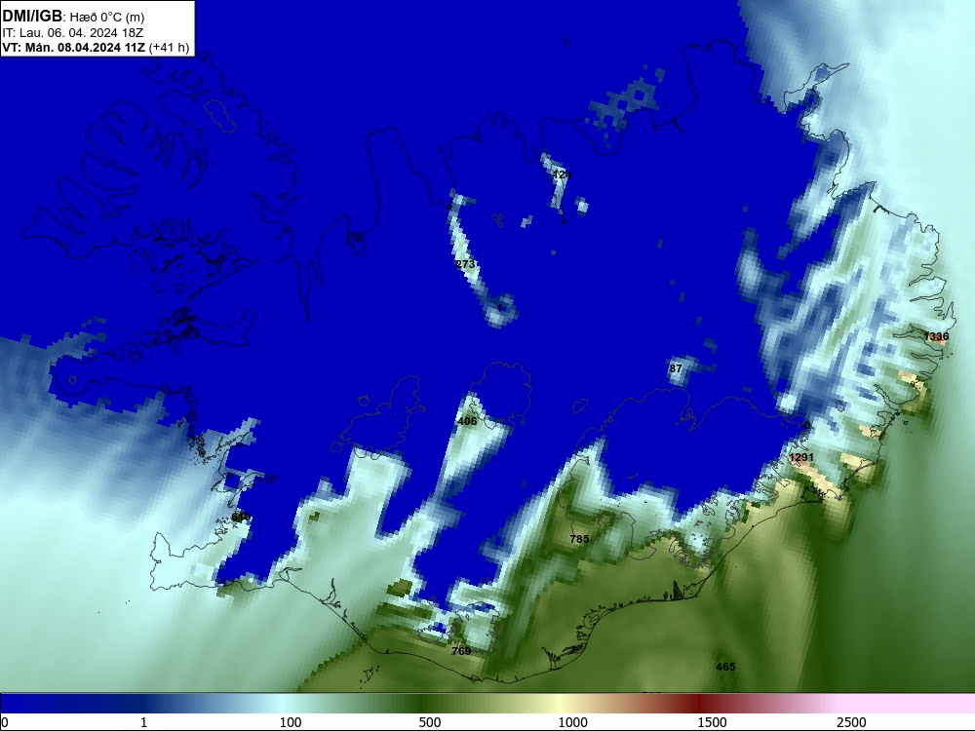This screenshot has height=731, width=975.
Task: Click the 87 value on the map
Action: (676, 368)
